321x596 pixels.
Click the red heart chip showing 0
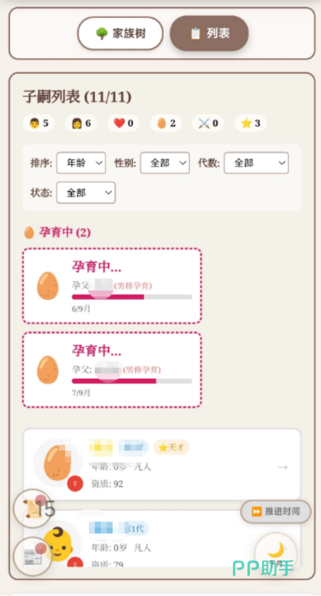[123, 123]
